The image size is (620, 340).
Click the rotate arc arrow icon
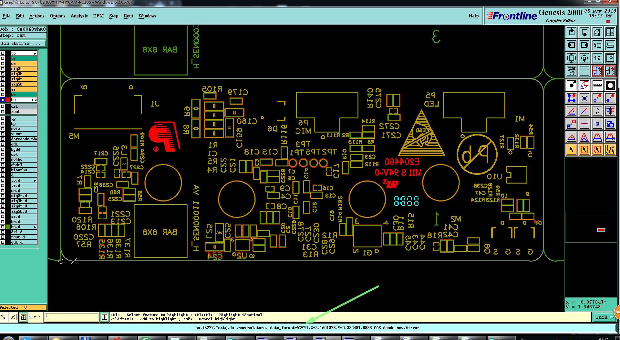click(x=597, y=111)
